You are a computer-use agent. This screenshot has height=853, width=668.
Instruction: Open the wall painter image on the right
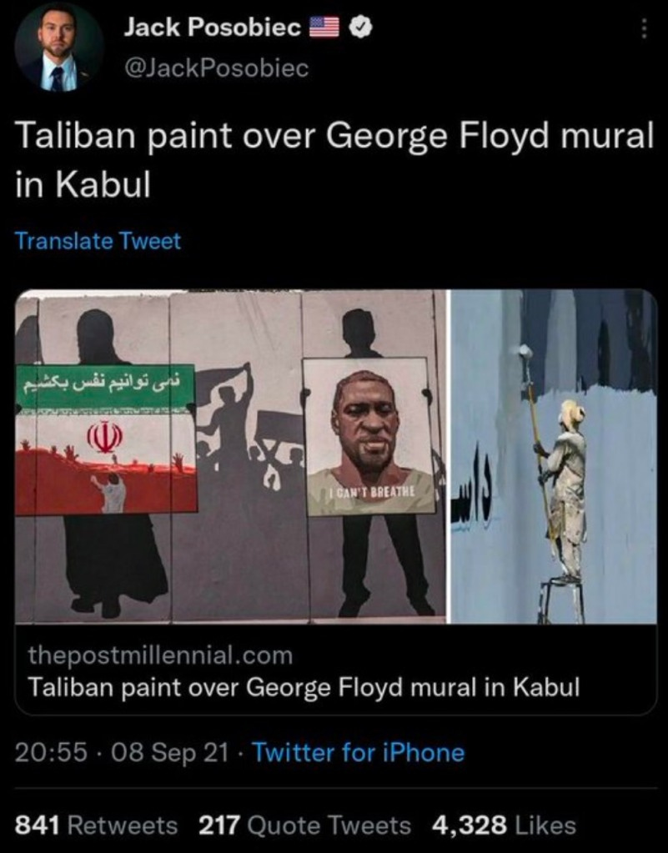point(554,456)
